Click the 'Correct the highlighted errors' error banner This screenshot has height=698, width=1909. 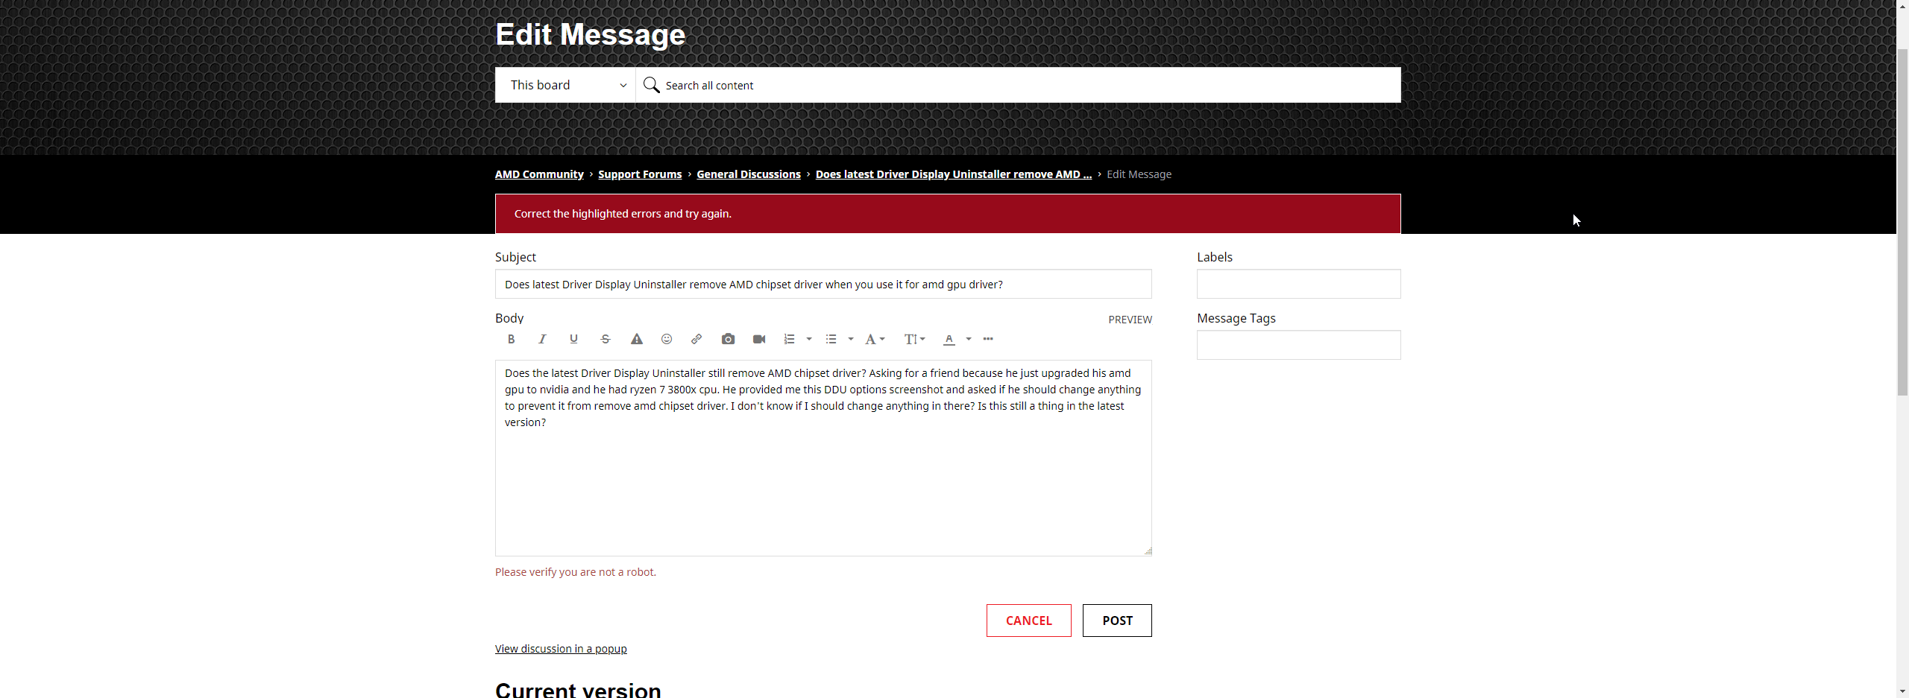pyautogui.click(x=948, y=214)
